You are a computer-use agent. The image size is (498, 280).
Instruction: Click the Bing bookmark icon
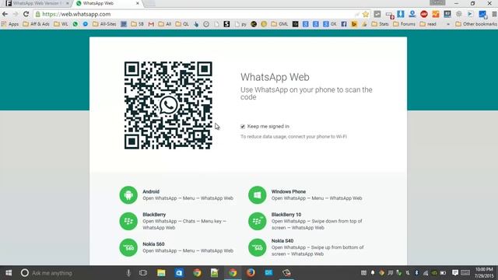(x=354, y=24)
